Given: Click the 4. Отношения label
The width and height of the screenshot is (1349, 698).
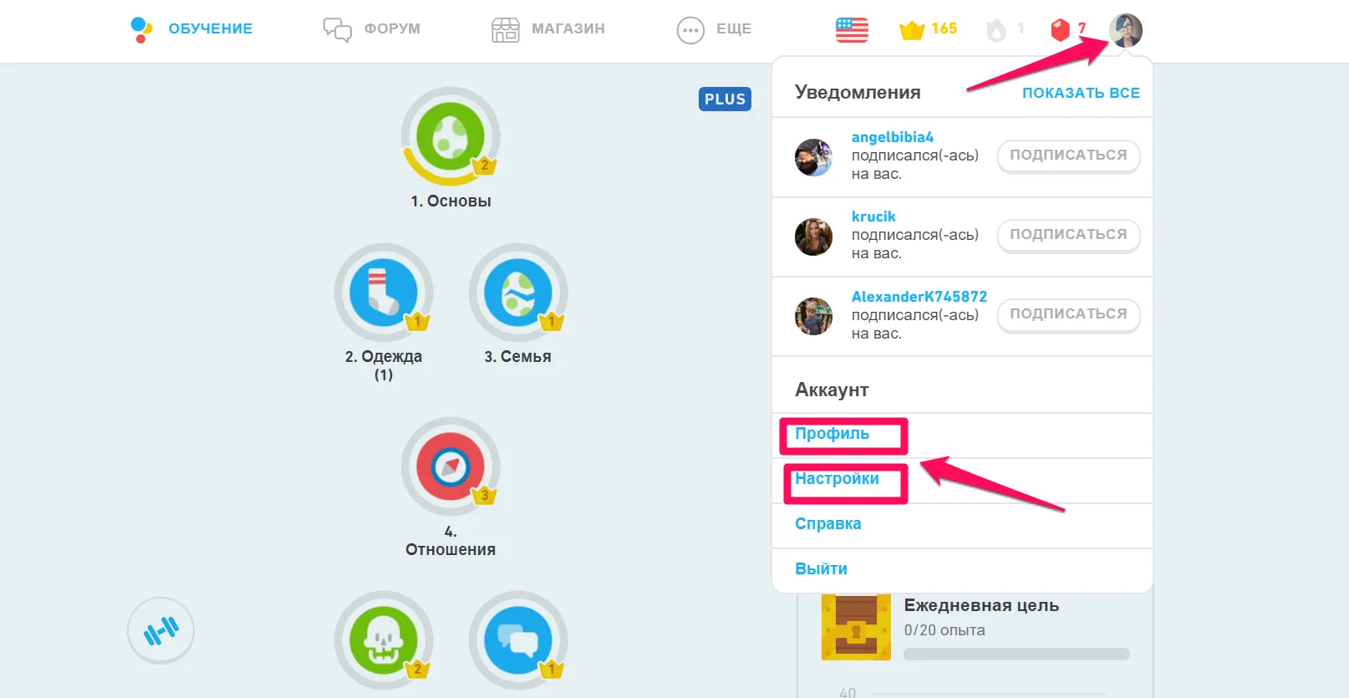Looking at the screenshot, I should tap(451, 541).
